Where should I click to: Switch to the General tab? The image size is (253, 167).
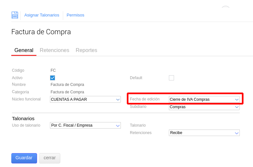pyautogui.click(x=24, y=50)
